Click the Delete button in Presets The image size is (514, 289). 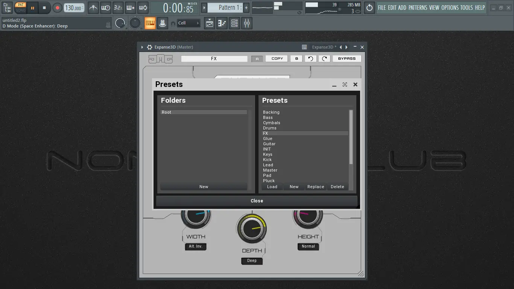[x=338, y=187]
